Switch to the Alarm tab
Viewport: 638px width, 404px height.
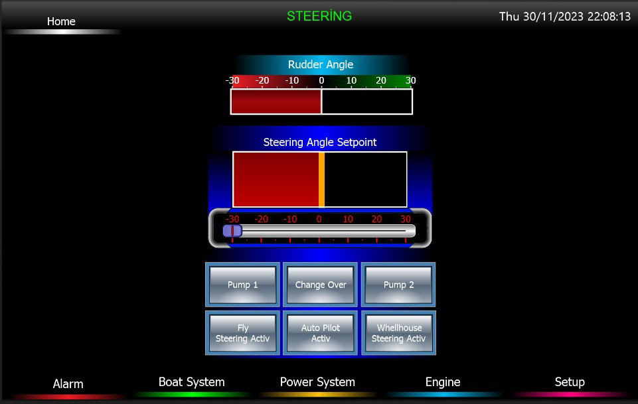[x=68, y=384]
